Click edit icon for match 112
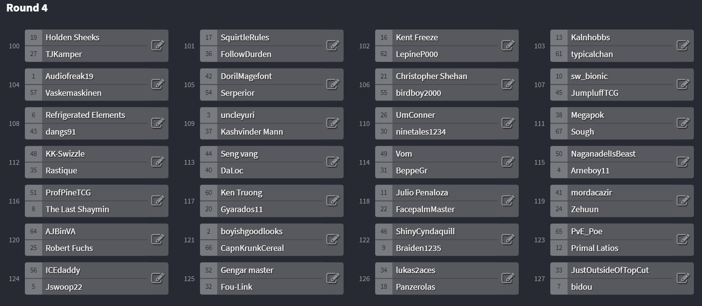Image resolution: width=702 pixels, height=306 pixels. [158, 162]
